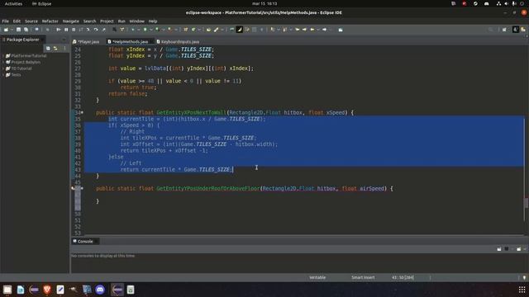Toggle Link with Editor in Package Explorer
The width and height of the screenshot is (529, 297).
click(55, 49)
